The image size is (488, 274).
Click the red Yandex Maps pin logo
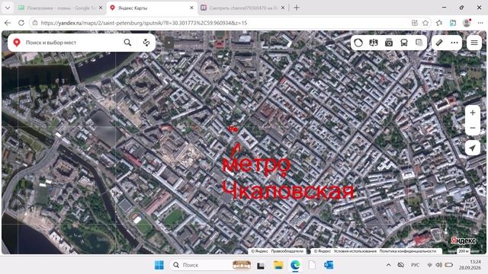[x=17, y=43]
